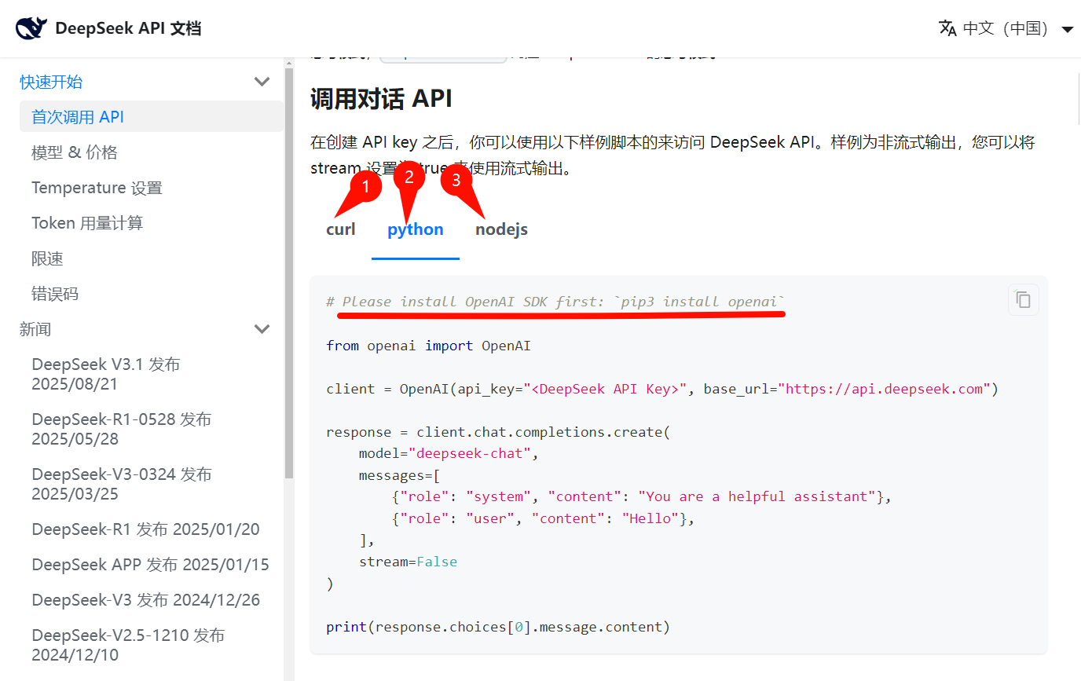
Task: Click the translate language icon
Action: [947, 28]
